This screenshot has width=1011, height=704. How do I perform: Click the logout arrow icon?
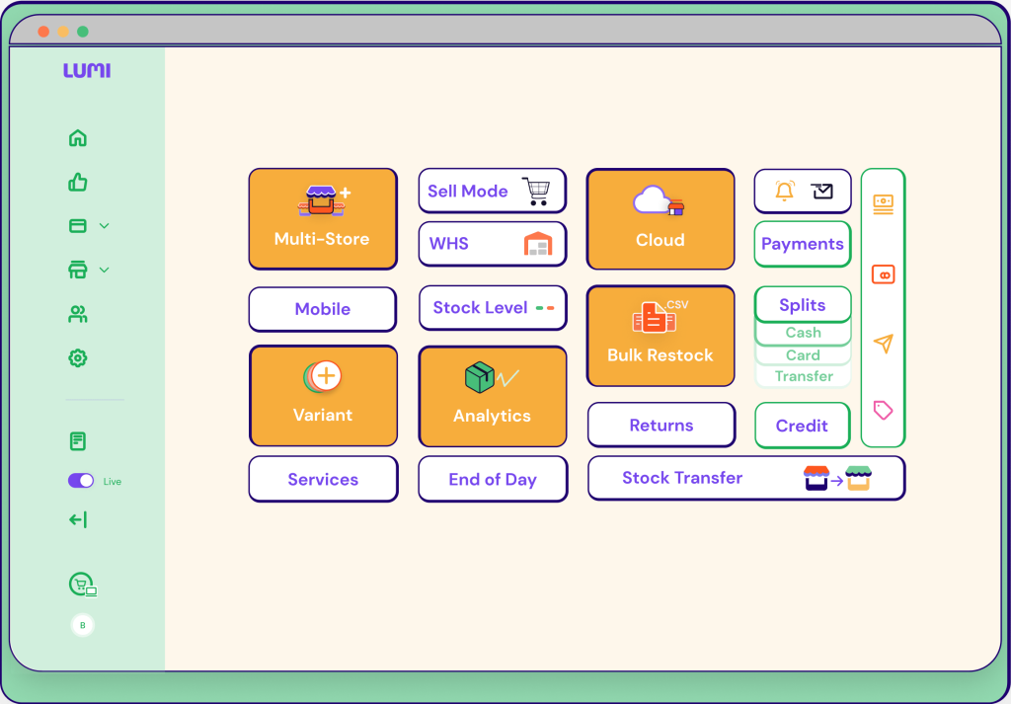point(78,519)
